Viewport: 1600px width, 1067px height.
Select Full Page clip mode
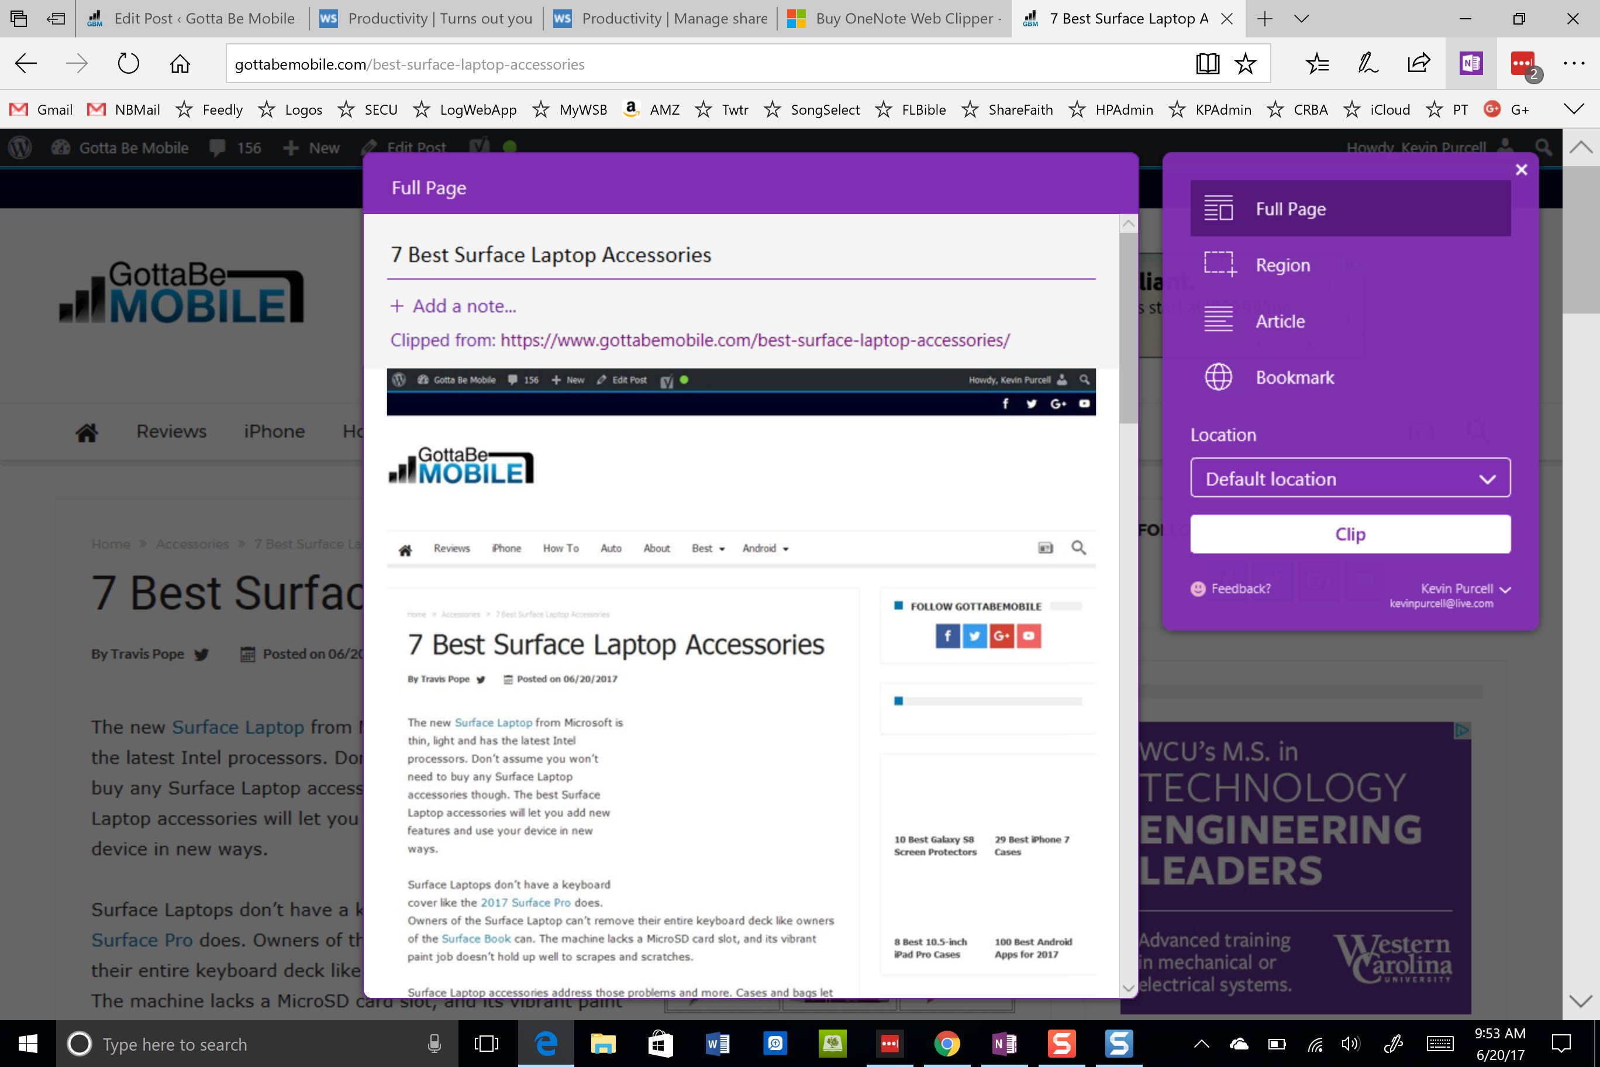1350,208
